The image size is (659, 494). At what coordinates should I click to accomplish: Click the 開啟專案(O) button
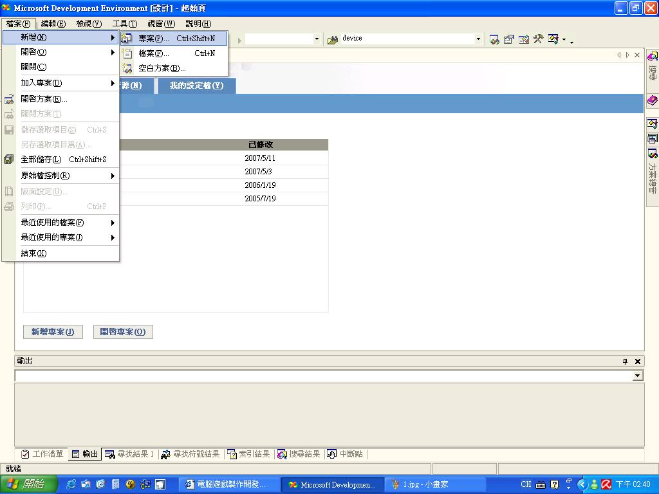[123, 332]
